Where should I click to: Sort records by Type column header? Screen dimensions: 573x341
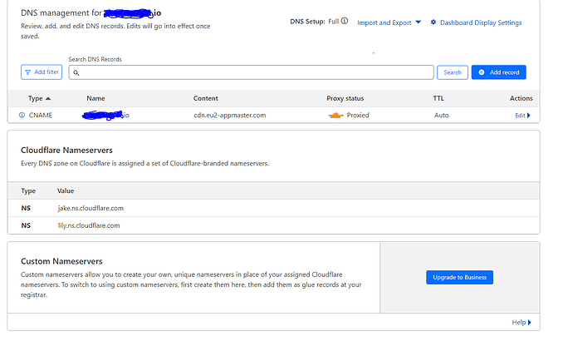point(39,98)
